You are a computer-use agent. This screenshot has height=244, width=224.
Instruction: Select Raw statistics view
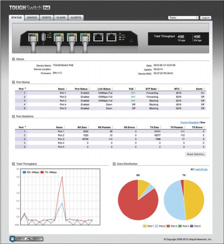click(203, 123)
